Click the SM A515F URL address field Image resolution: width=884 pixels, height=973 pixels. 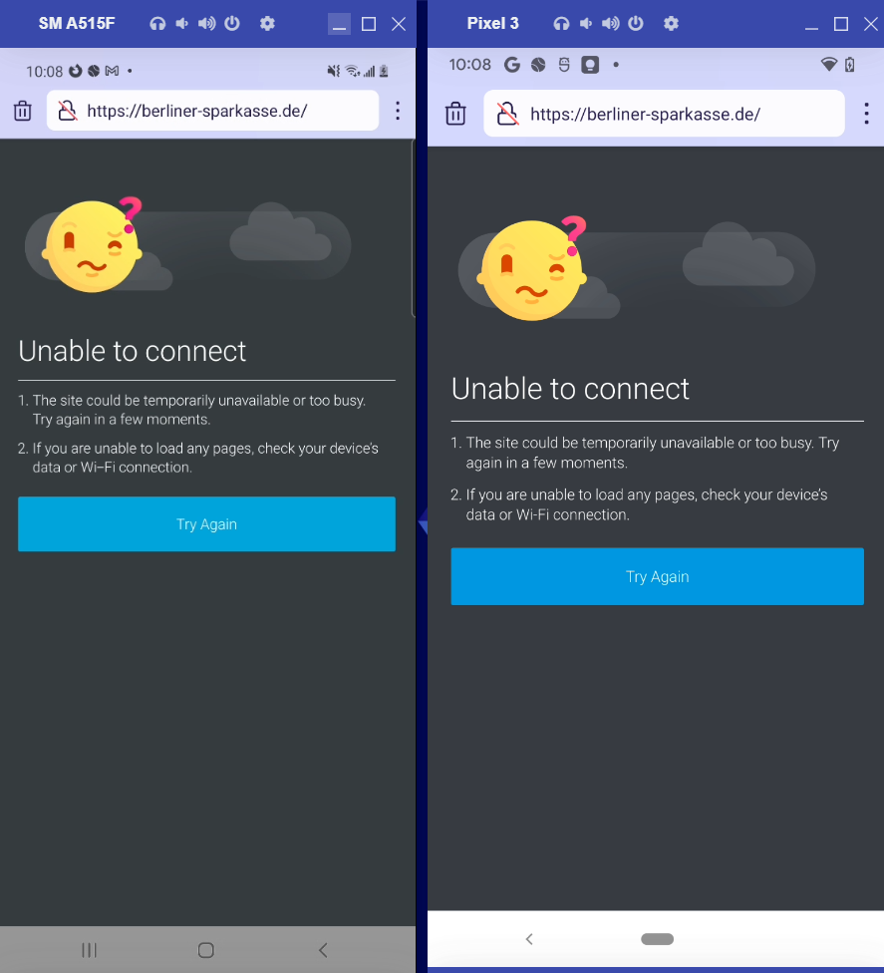tap(213, 111)
